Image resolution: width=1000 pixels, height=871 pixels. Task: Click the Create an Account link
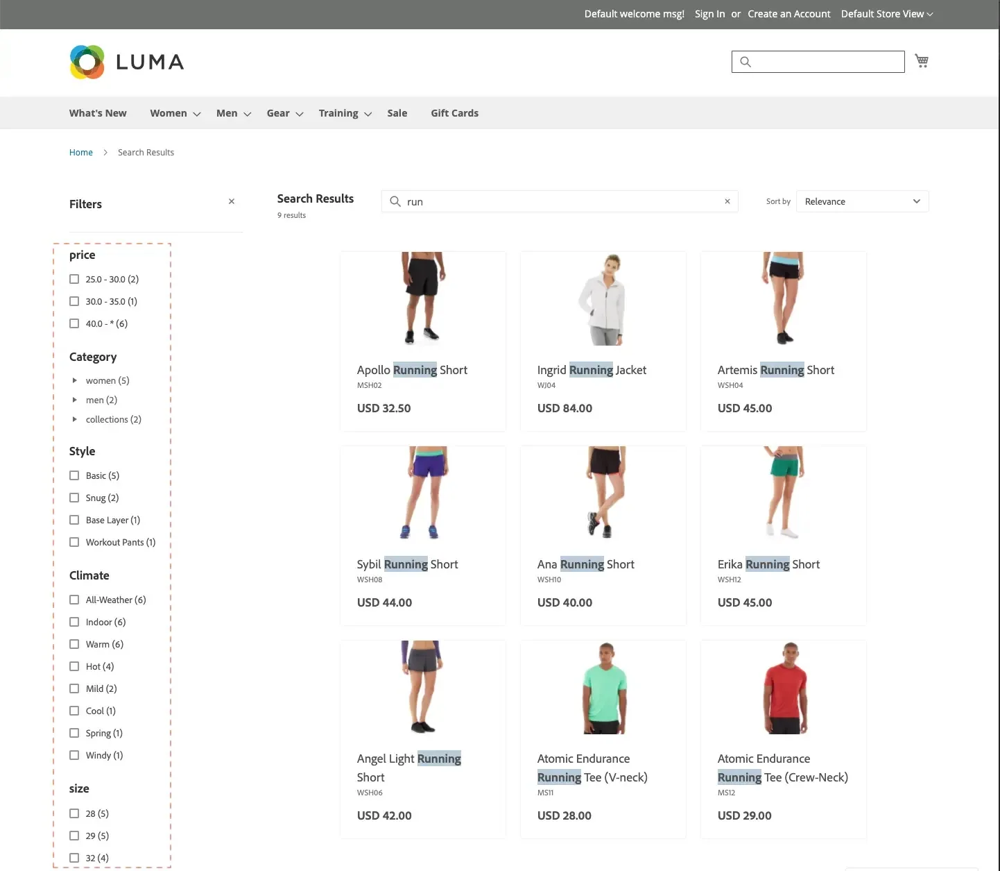tap(788, 14)
